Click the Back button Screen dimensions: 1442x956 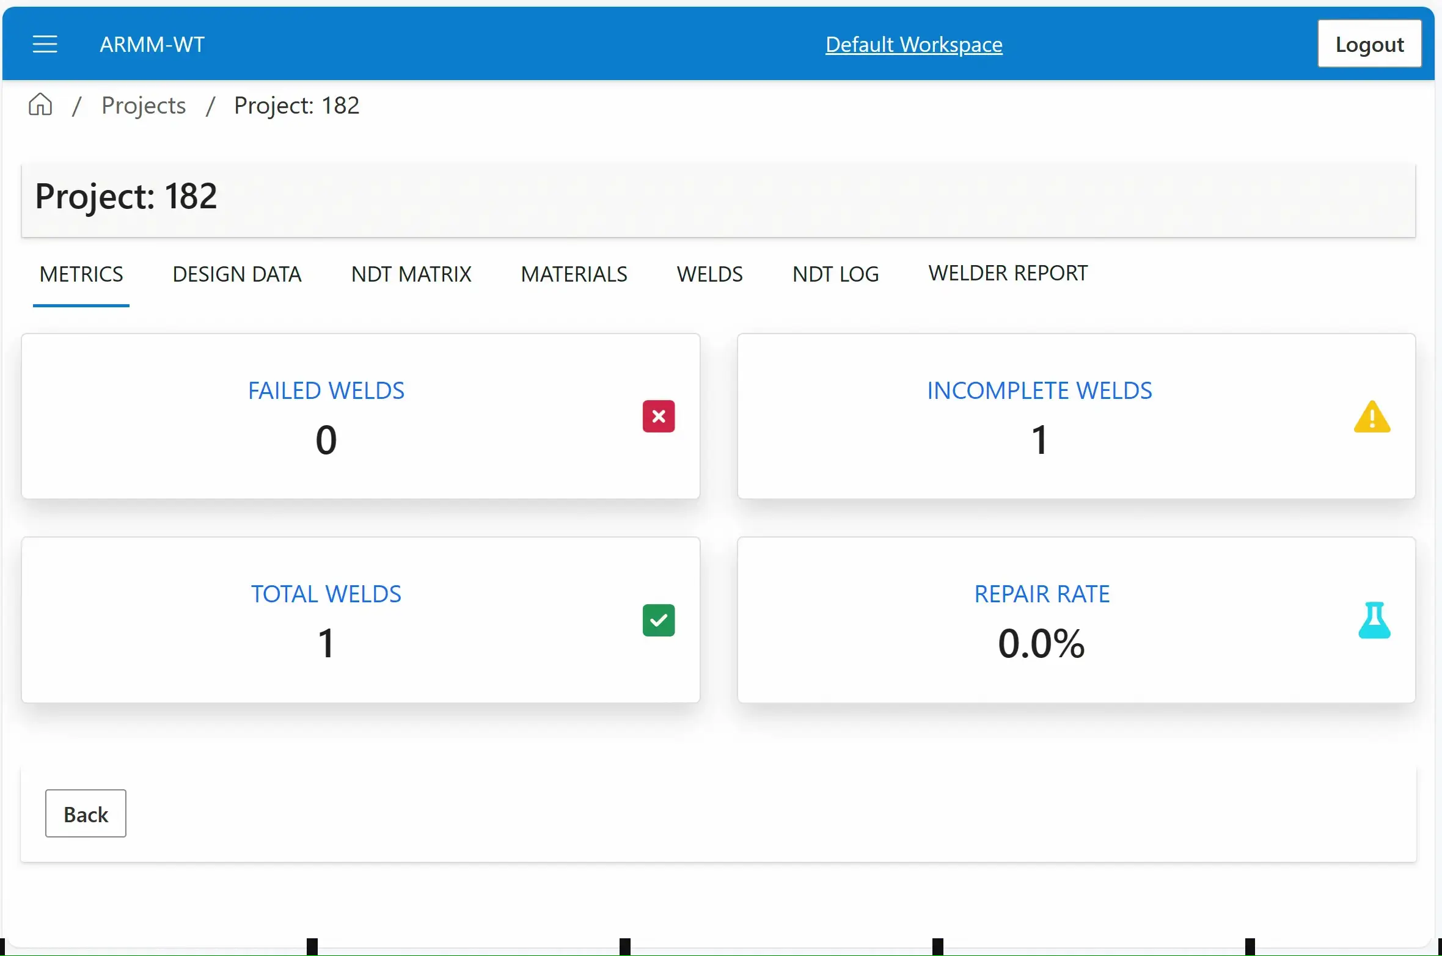(86, 814)
